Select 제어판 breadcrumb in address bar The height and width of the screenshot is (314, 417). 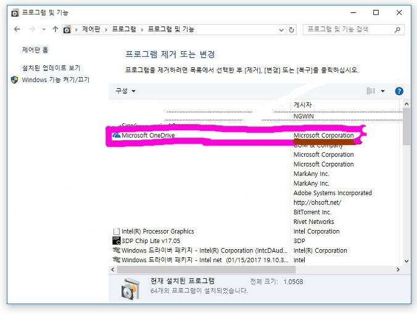pyautogui.click(x=91, y=29)
